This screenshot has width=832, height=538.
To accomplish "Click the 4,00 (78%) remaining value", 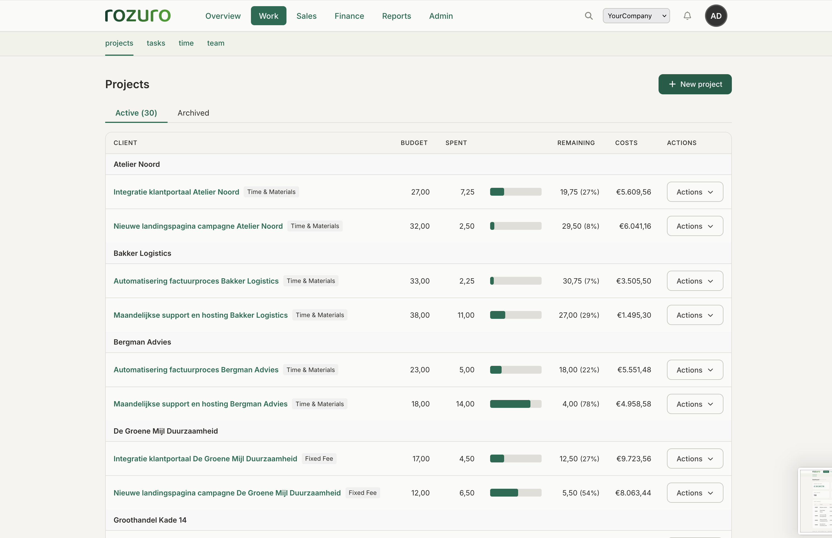I will coord(580,404).
